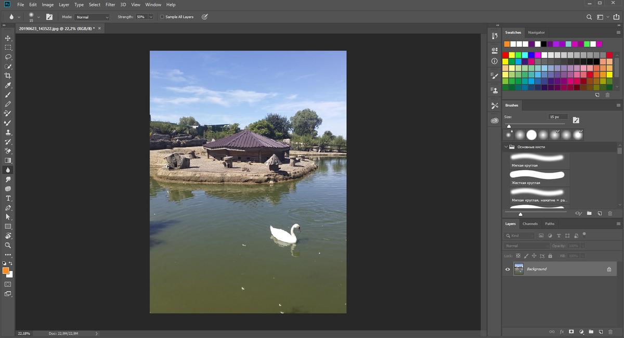This screenshot has width=624, height=338.
Task: Open Edit Toolbar three-dots menu
Action: pyautogui.click(x=8, y=255)
